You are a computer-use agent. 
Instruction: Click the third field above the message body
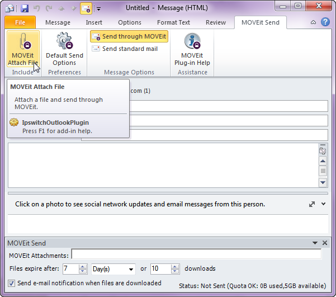229,135
